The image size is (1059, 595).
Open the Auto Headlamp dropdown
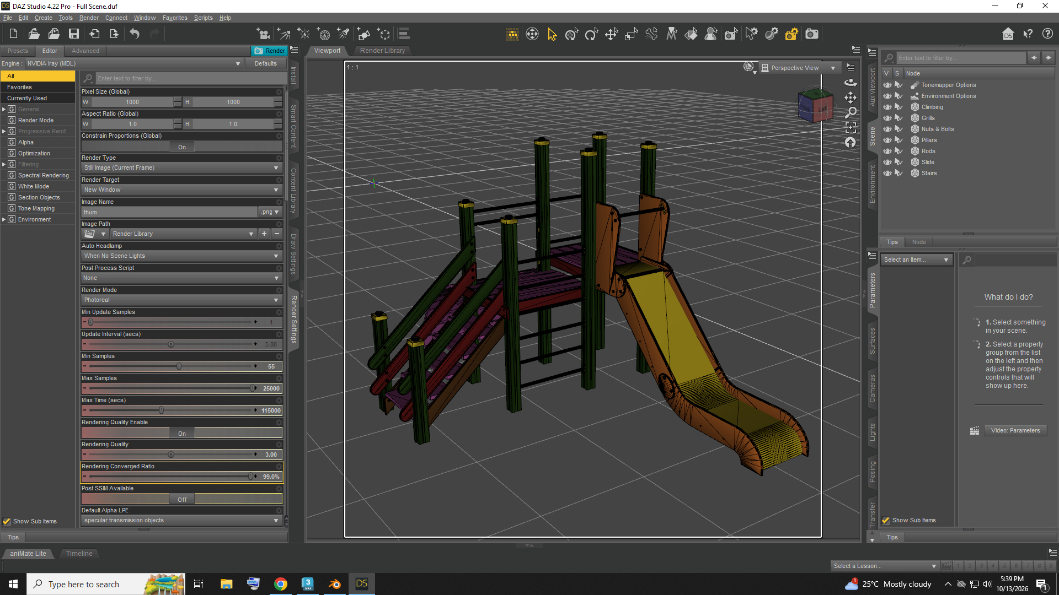click(182, 256)
